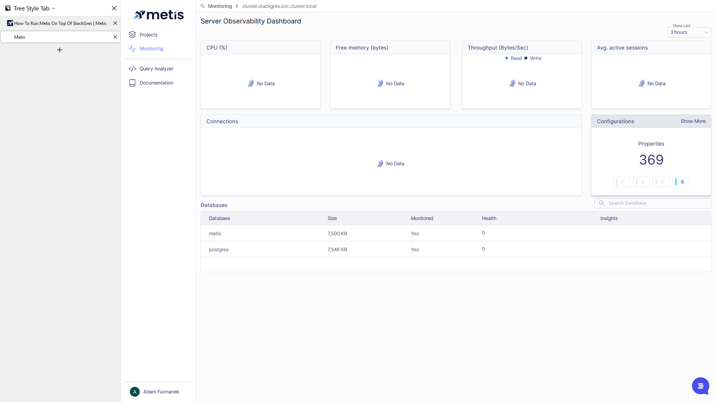
Task: Click the Health column header
Action: (x=489, y=218)
